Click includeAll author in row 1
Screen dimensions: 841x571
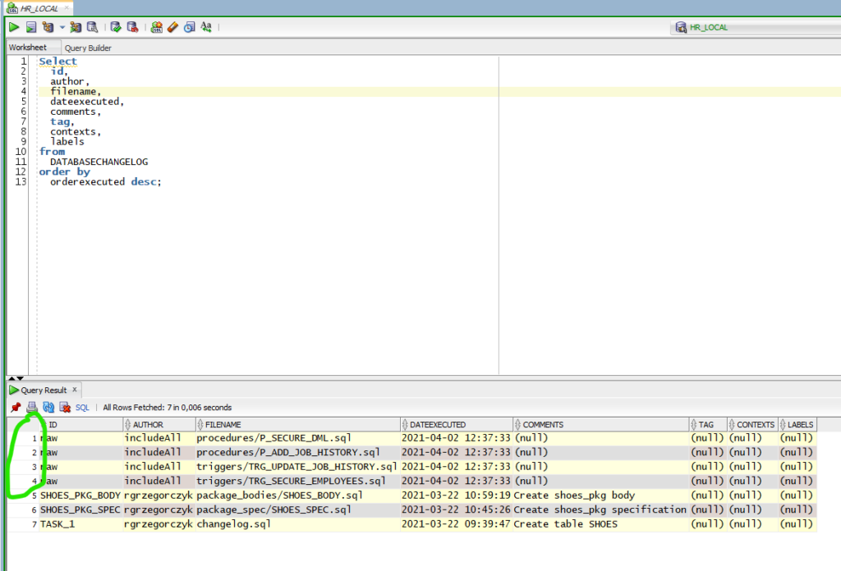point(159,438)
